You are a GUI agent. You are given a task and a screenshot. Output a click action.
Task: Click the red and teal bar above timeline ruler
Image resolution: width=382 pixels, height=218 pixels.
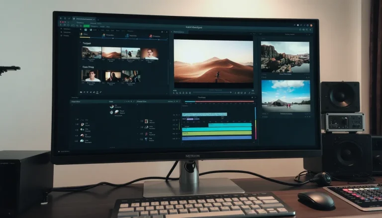coord(220,101)
